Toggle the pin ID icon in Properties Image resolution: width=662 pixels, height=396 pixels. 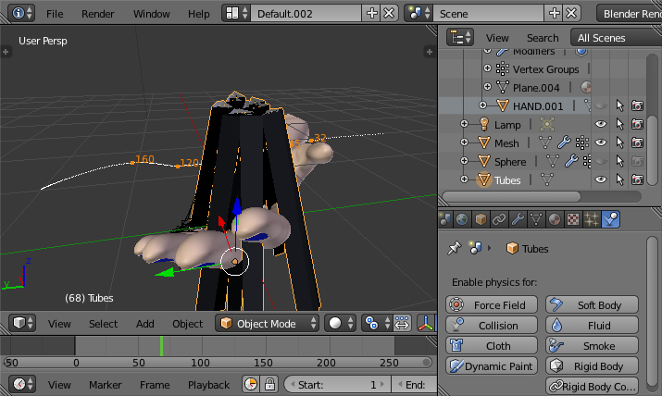click(455, 248)
